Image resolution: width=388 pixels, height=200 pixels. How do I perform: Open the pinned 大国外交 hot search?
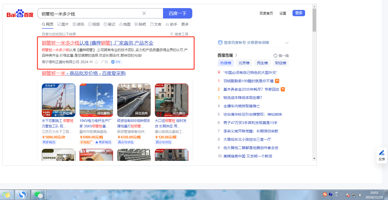(250, 73)
